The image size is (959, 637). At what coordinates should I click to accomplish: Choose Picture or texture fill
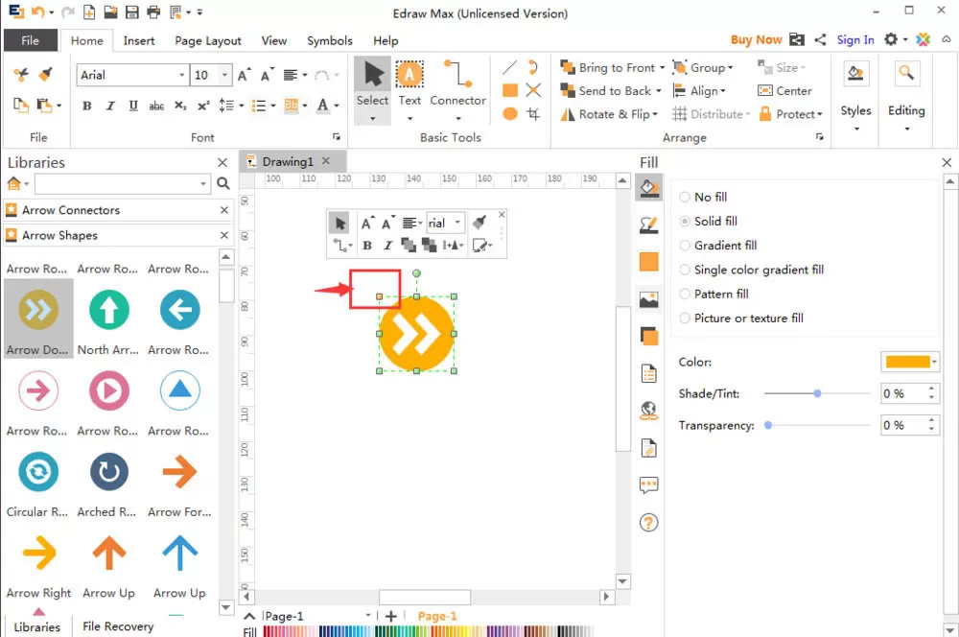pyautogui.click(x=741, y=318)
